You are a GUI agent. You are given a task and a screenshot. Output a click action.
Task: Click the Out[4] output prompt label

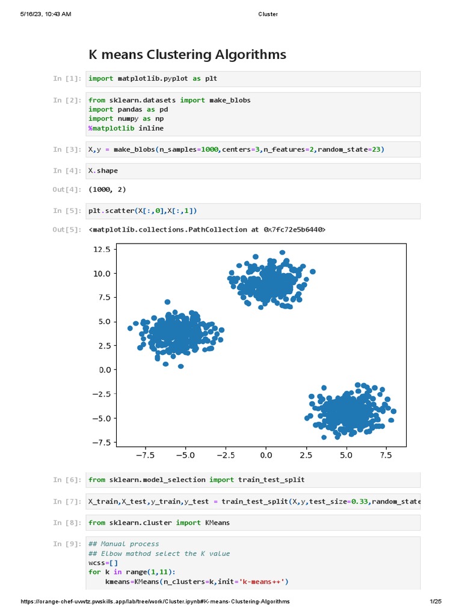coord(67,189)
